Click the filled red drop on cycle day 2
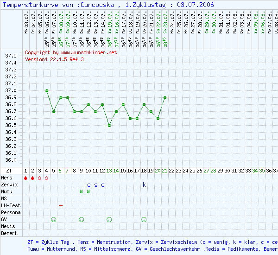The width and height of the screenshot is (278, 255). tap(33, 178)
